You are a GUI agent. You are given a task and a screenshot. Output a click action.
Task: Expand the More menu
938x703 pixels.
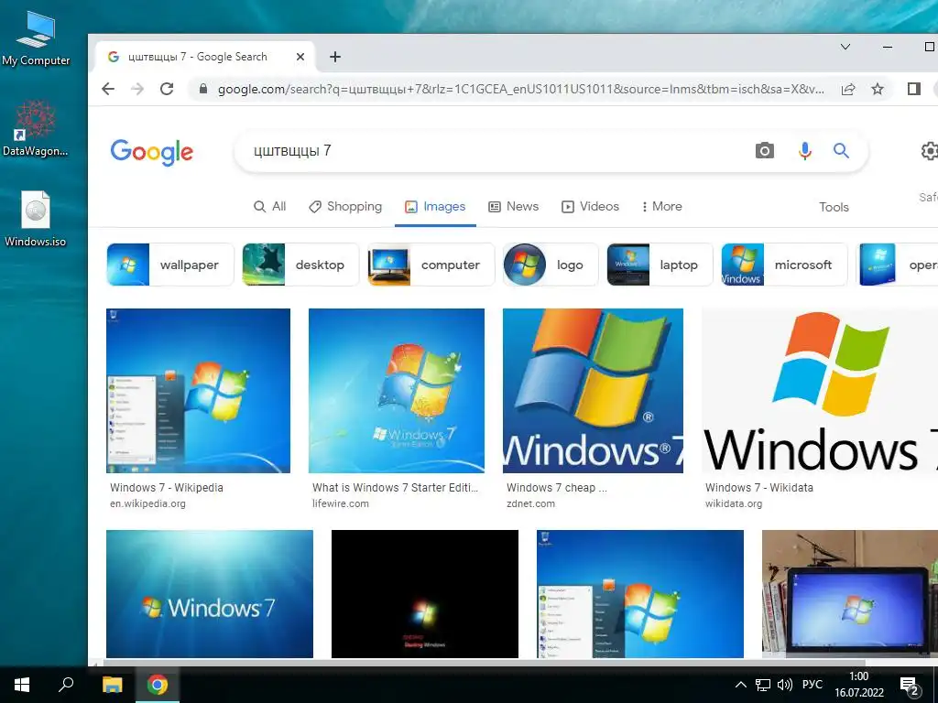(x=661, y=207)
